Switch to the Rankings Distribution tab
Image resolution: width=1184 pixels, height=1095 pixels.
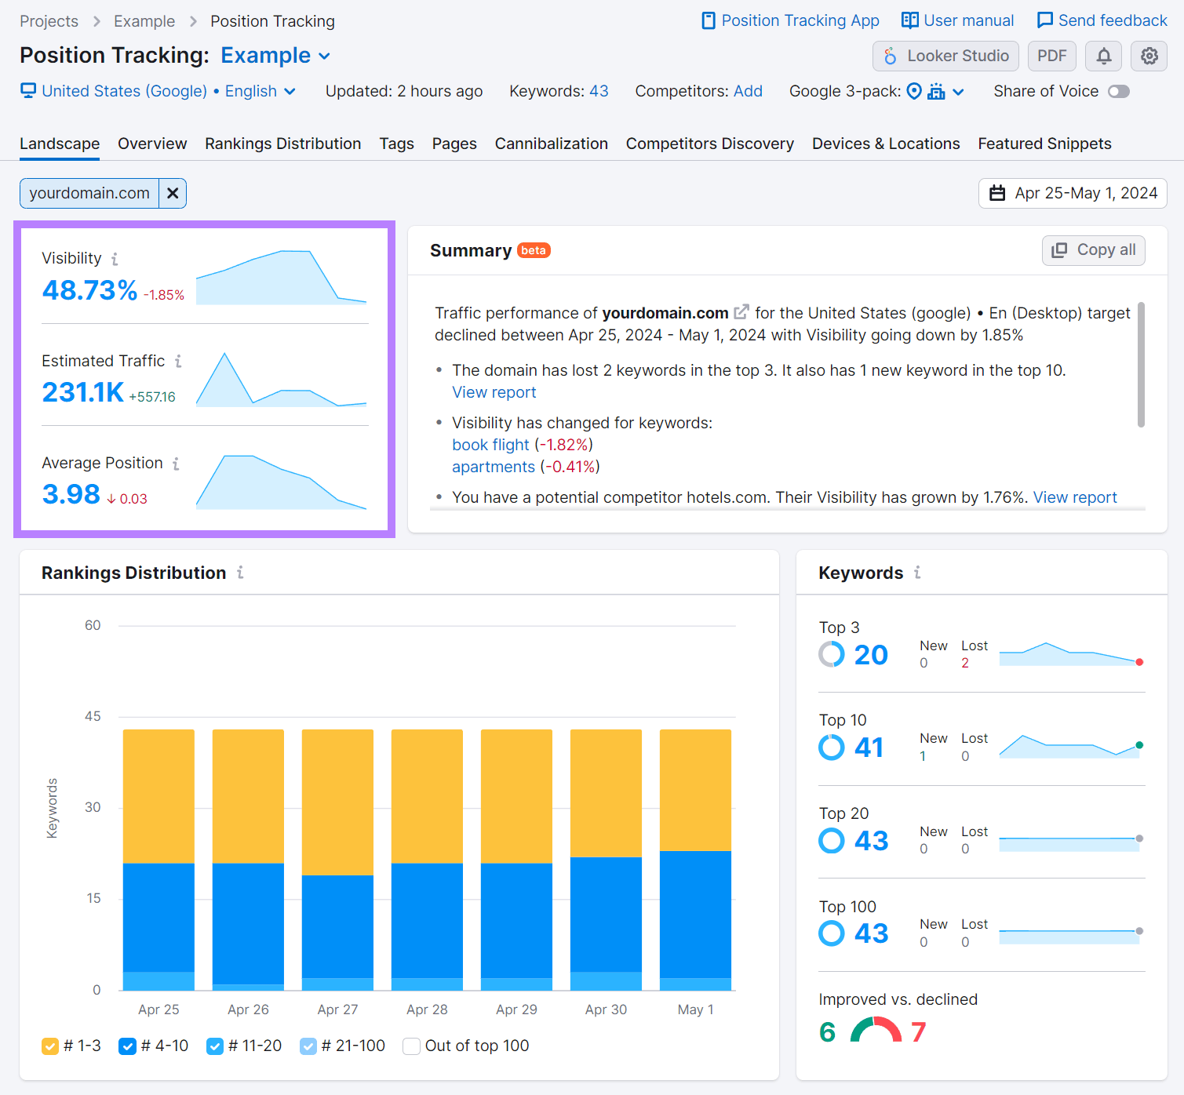click(x=282, y=144)
